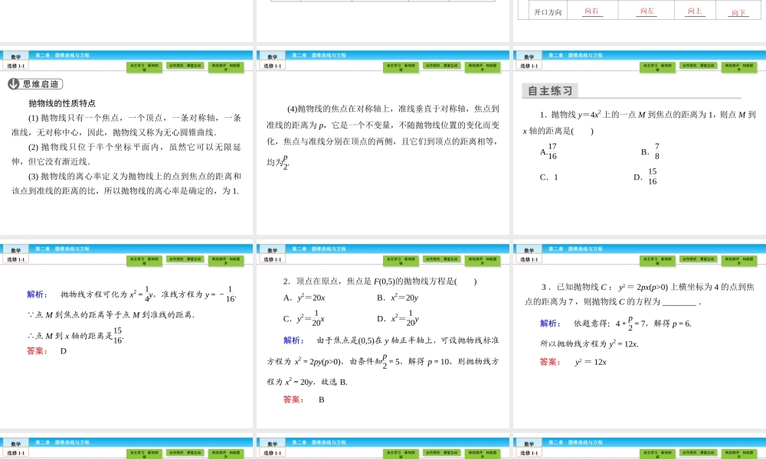The width and height of the screenshot is (766, 459).
Task: Click the 数学 badge on the top-left slide
Action: (14, 54)
